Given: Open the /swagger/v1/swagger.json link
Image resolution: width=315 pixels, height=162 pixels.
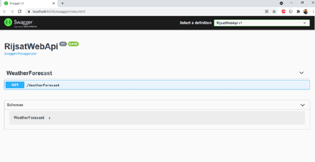Looking at the screenshot, I should [x=20, y=54].
